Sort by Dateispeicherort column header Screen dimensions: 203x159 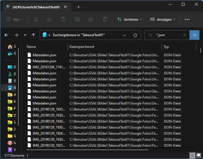click(82, 47)
